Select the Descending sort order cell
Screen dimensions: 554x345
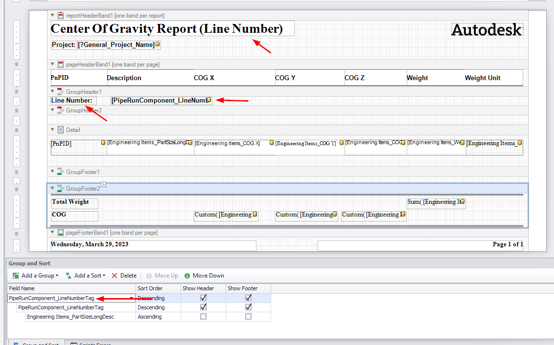point(149,298)
